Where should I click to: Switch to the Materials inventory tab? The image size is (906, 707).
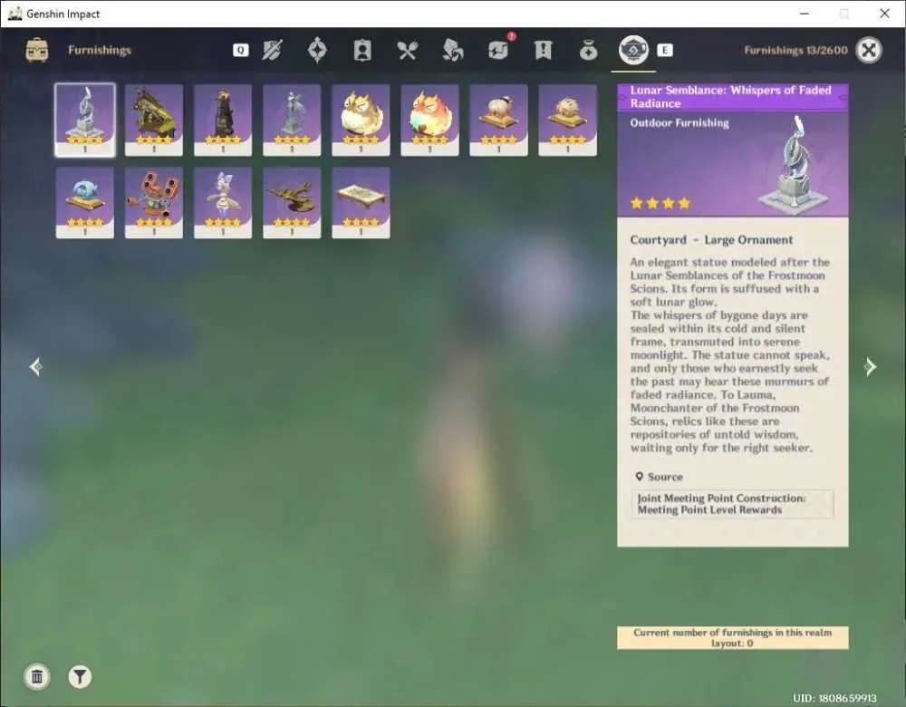(x=452, y=50)
